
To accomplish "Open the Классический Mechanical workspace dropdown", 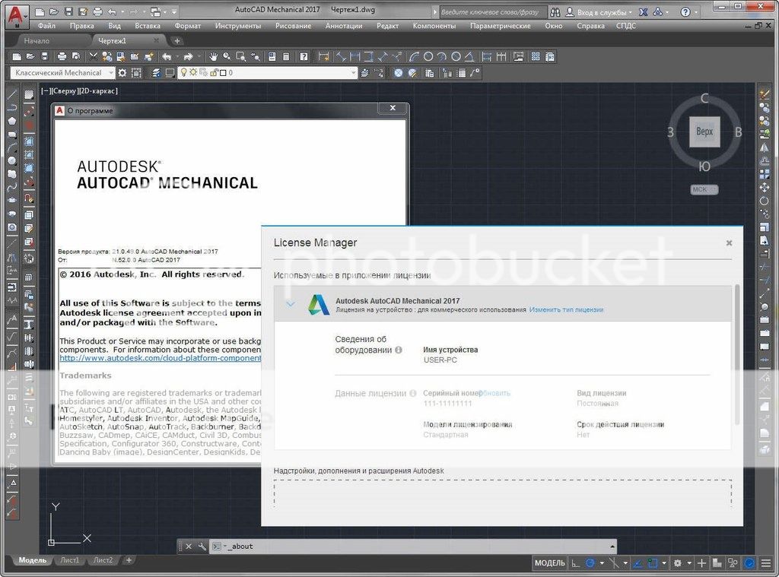I will click(x=63, y=73).
